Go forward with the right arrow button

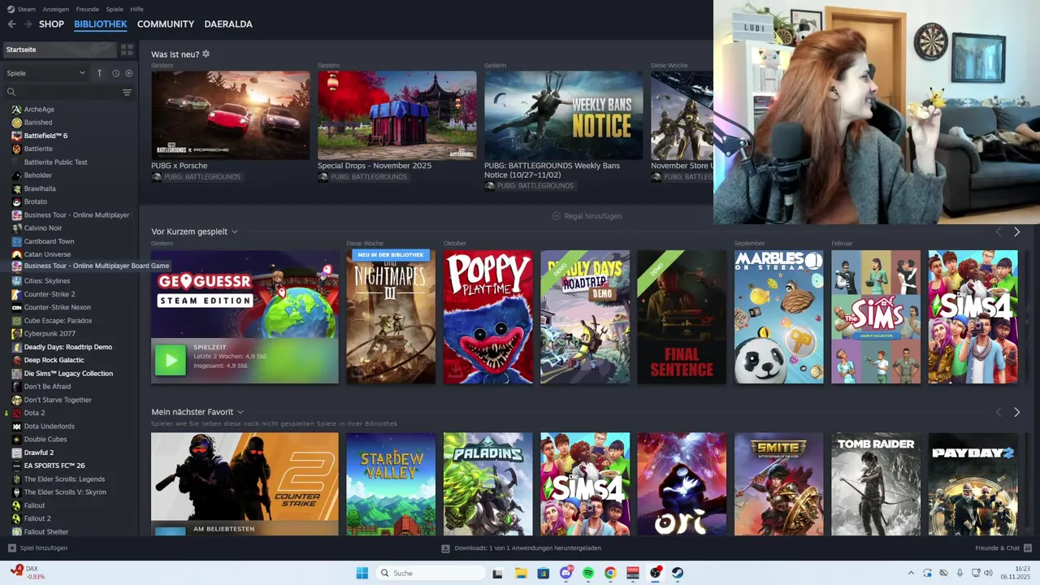tap(28, 24)
